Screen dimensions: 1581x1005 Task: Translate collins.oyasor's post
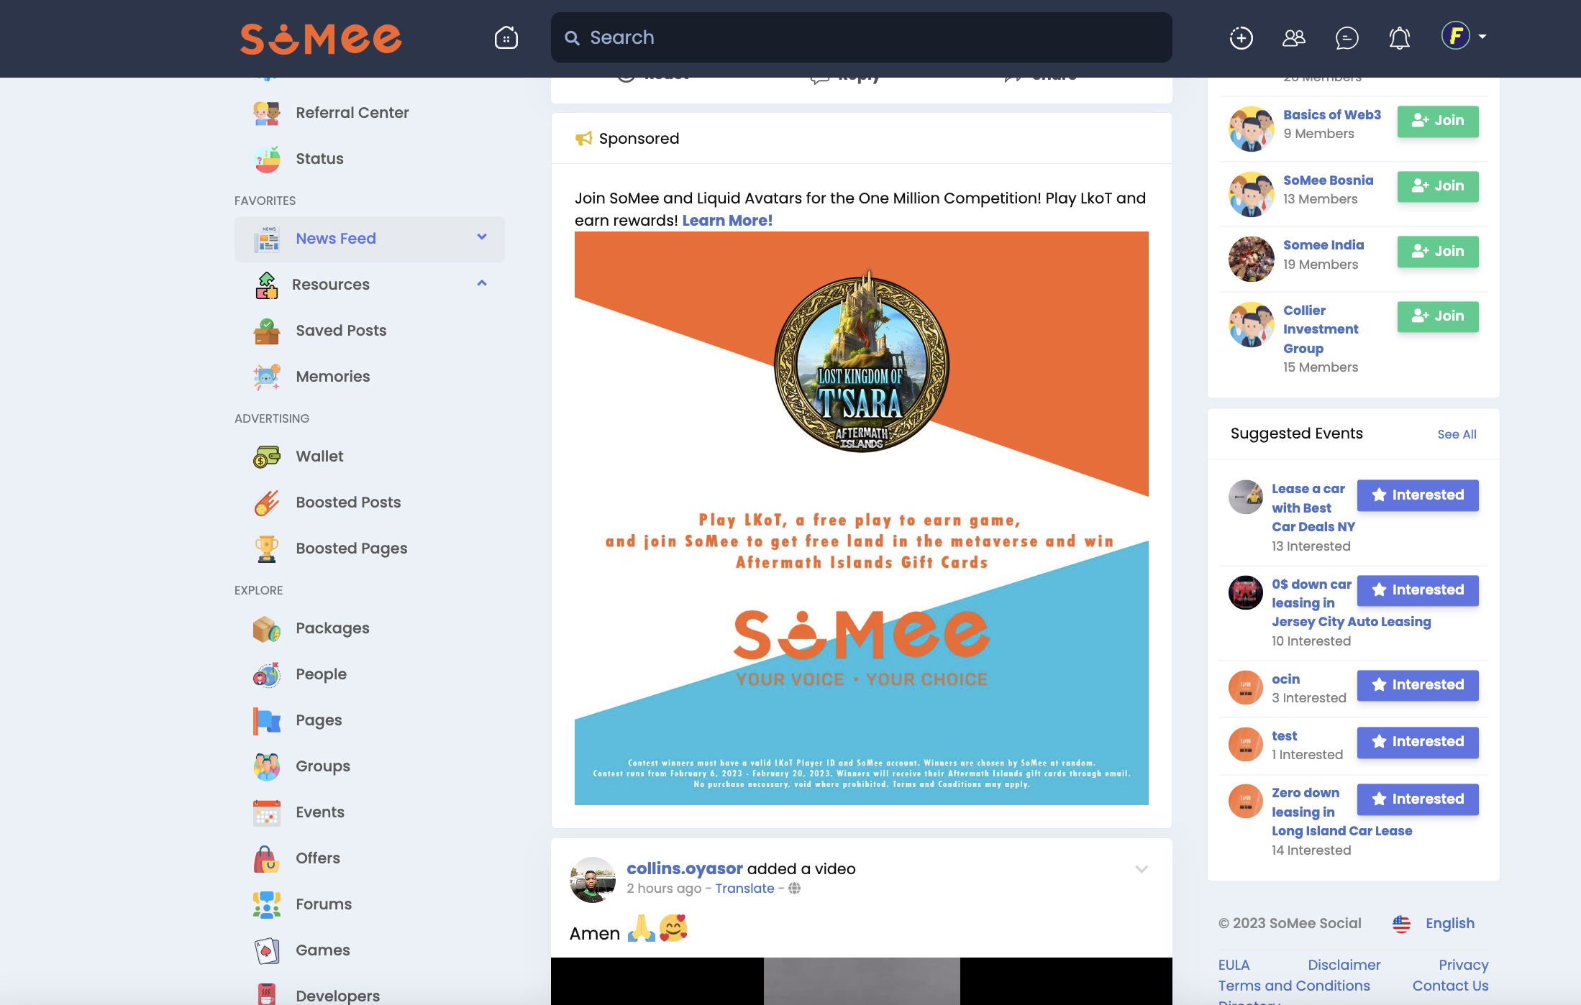point(744,889)
